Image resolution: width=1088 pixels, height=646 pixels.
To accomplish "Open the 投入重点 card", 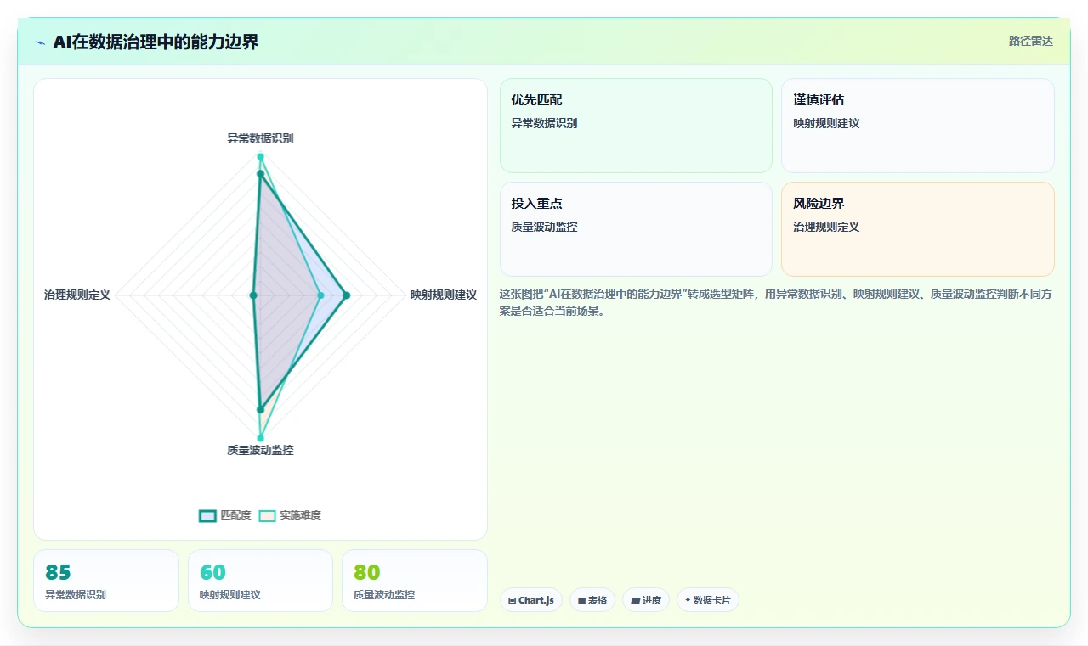I will point(636,229).
